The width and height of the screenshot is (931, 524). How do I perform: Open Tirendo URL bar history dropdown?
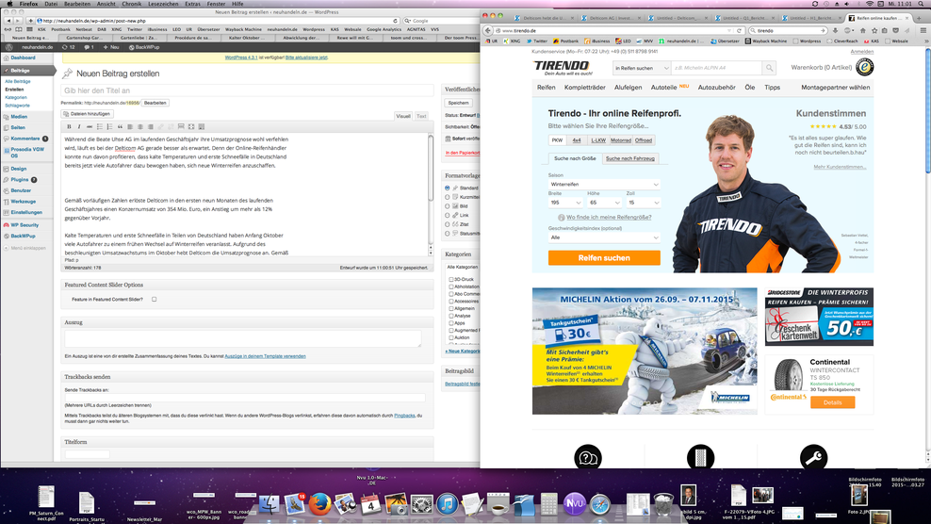click(729, 30)
